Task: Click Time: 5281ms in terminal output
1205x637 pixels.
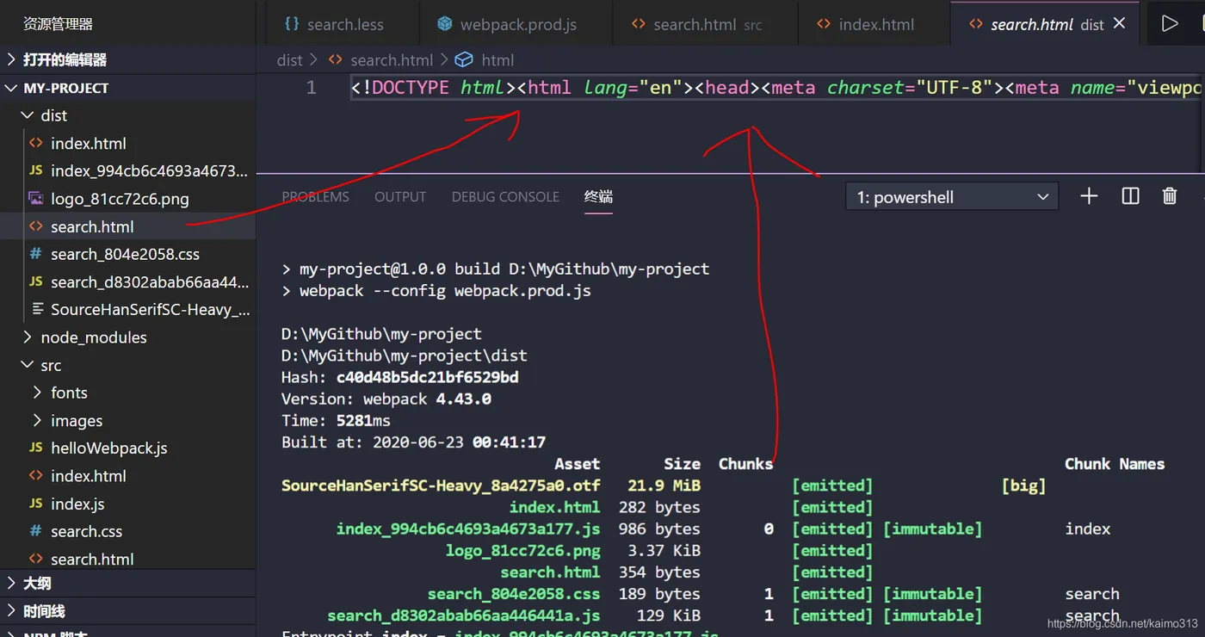Action: [336, 420]
